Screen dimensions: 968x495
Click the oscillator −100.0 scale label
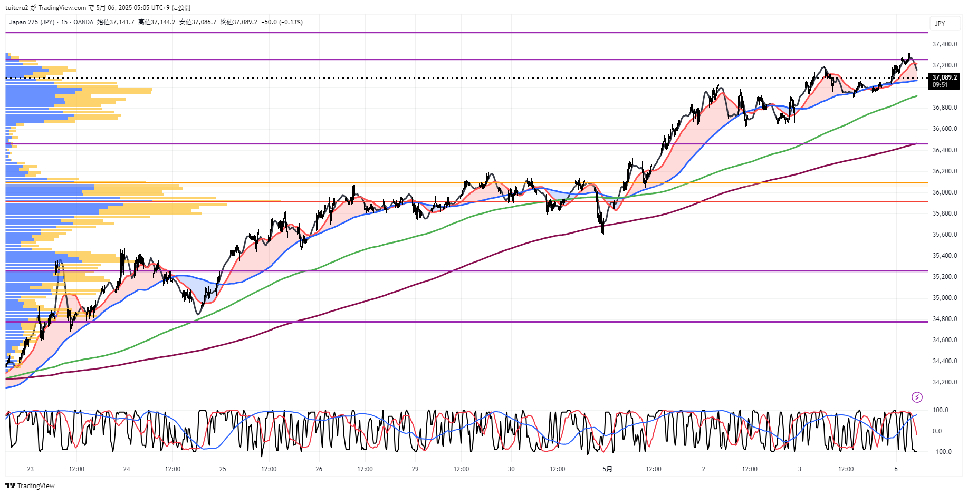(941, 452)
